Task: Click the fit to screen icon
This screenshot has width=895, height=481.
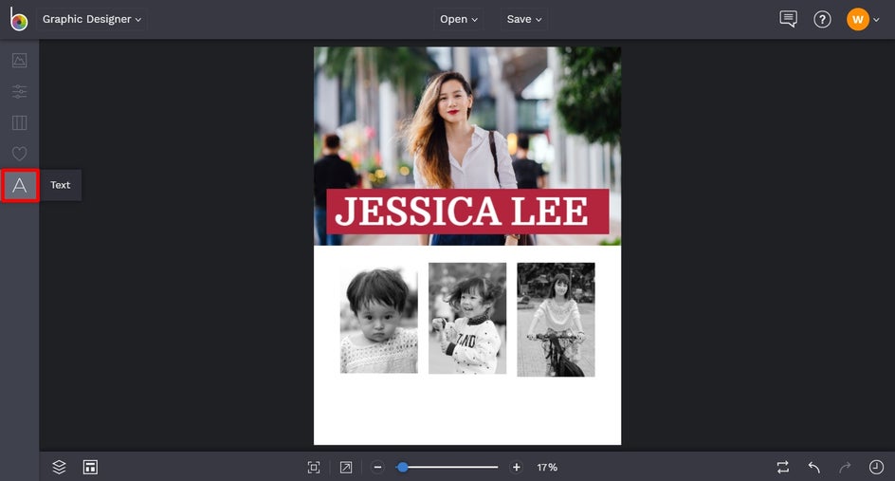Action: click(x=314, y=468)
